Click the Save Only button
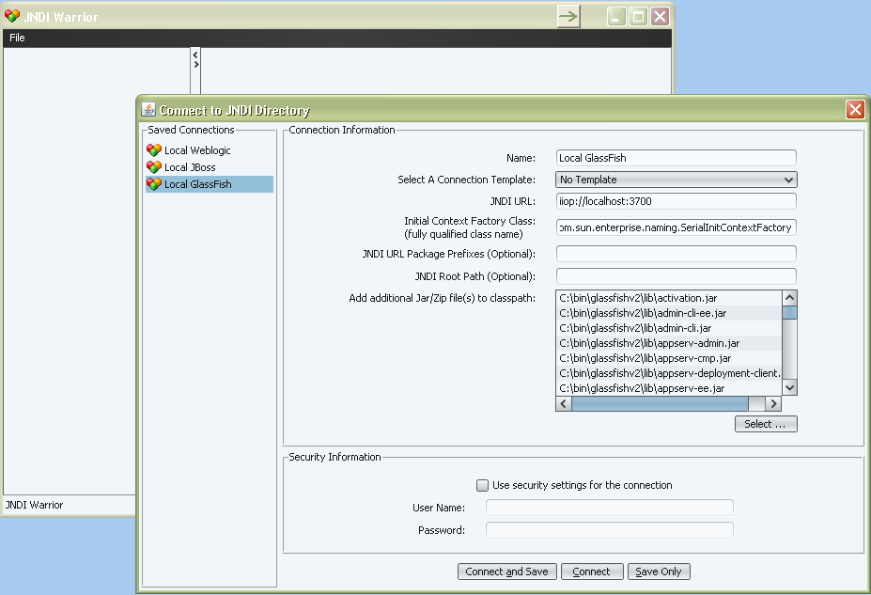871x595 pixels. (659, 572)
